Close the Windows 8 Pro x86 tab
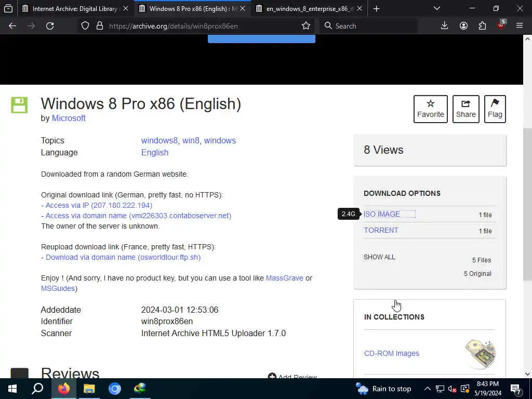This screenshot has height=399, width=532. (243, 8)
